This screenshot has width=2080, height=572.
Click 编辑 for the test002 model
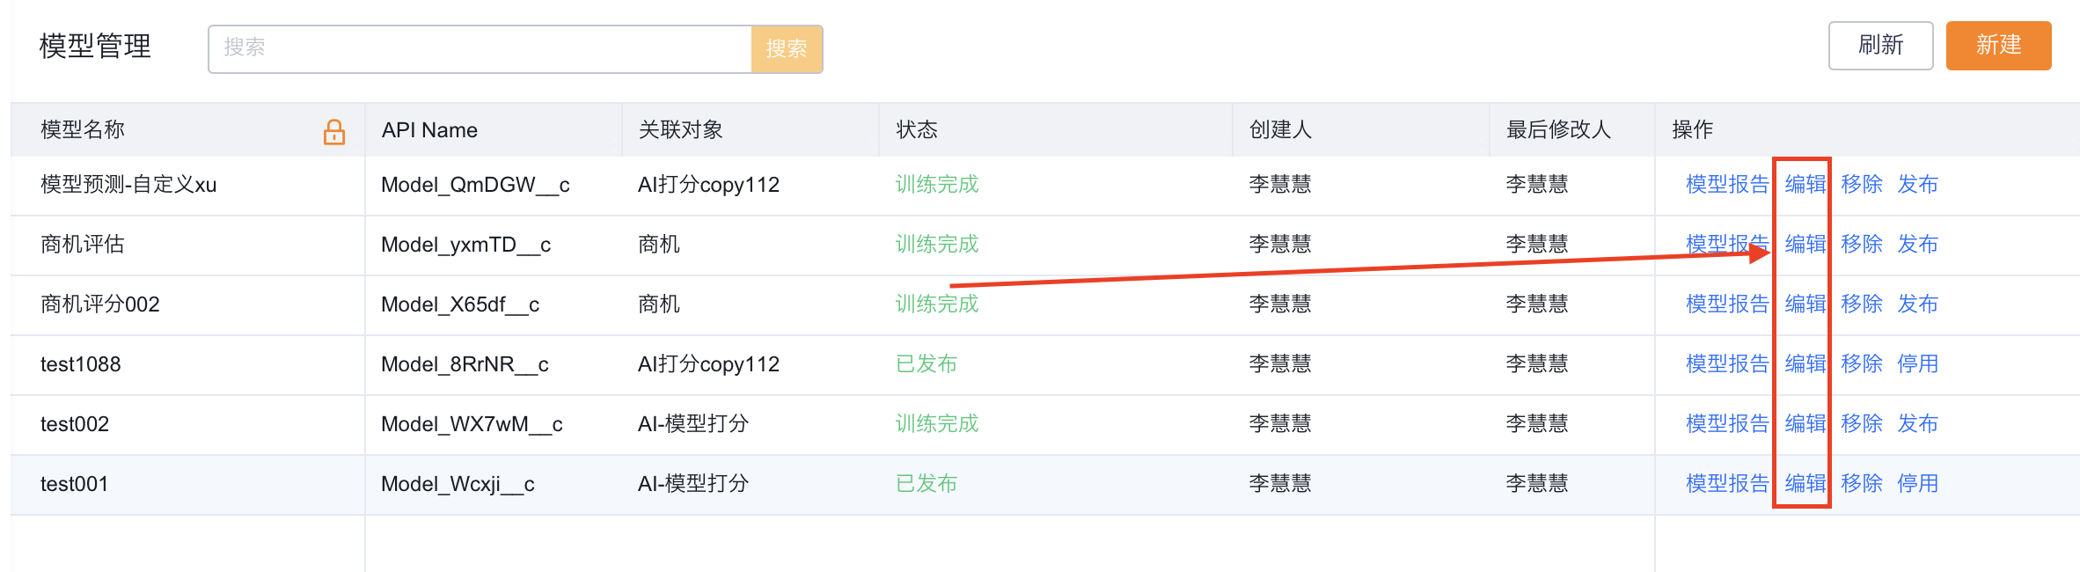point(1805,424)
